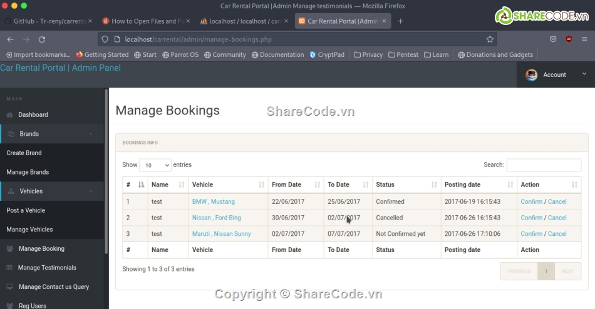Open Manage Vehicles in the sidebar
This screenshot has width=595, height=309.
tap(29, 230)
